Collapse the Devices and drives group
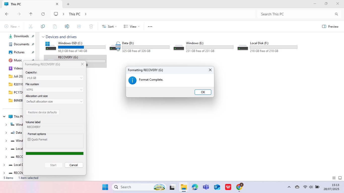344x193 pixels. pyautogui.click(x=43, y=37)
